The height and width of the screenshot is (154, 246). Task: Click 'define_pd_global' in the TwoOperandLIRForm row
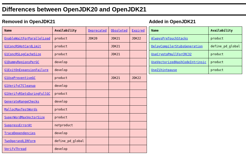pyautogui.click(x=69, y=141)
